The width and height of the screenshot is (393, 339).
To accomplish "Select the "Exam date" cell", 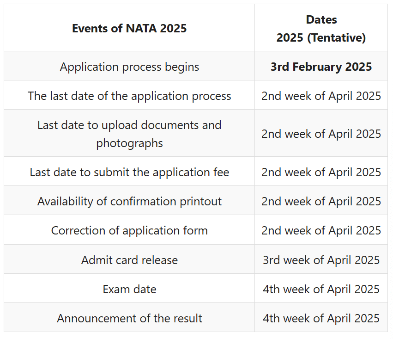I will [x=129, y=289].
